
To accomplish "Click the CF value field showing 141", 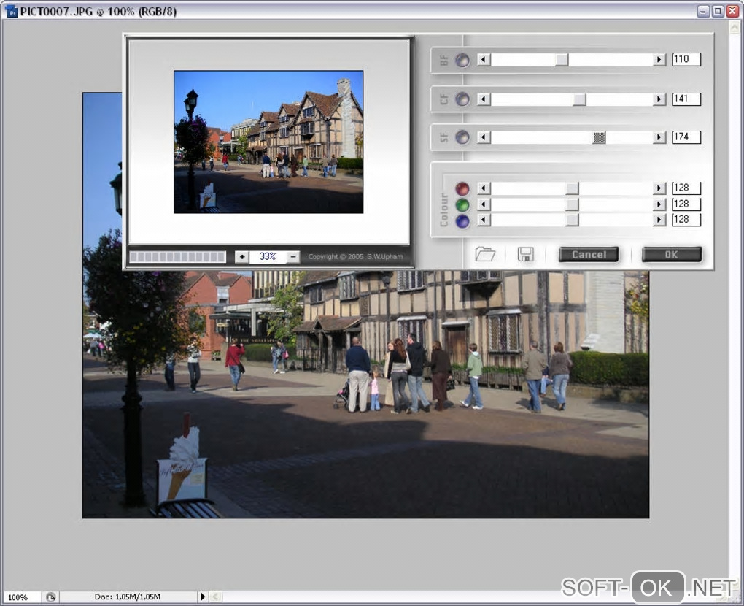I will tap(686, 99).
